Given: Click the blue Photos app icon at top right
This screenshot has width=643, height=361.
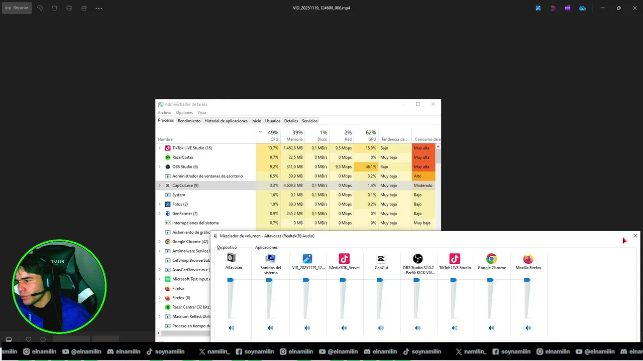Looking at the screenshot, I should pos(538,8).
